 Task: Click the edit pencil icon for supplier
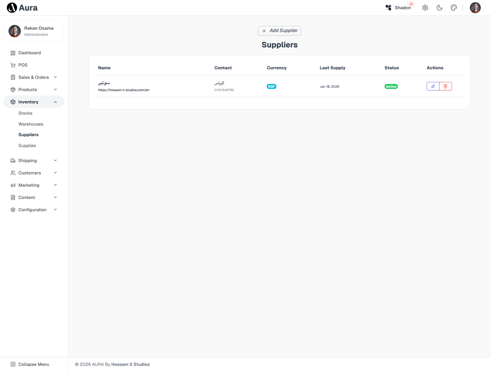(x=433, y=86)
